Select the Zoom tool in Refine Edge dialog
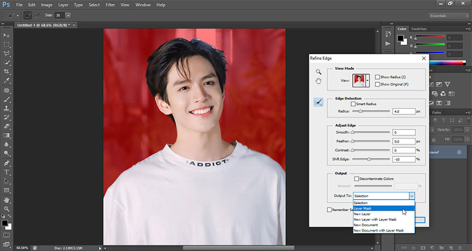The height and width of the screenshot is (251, 472). coord(319,71)
